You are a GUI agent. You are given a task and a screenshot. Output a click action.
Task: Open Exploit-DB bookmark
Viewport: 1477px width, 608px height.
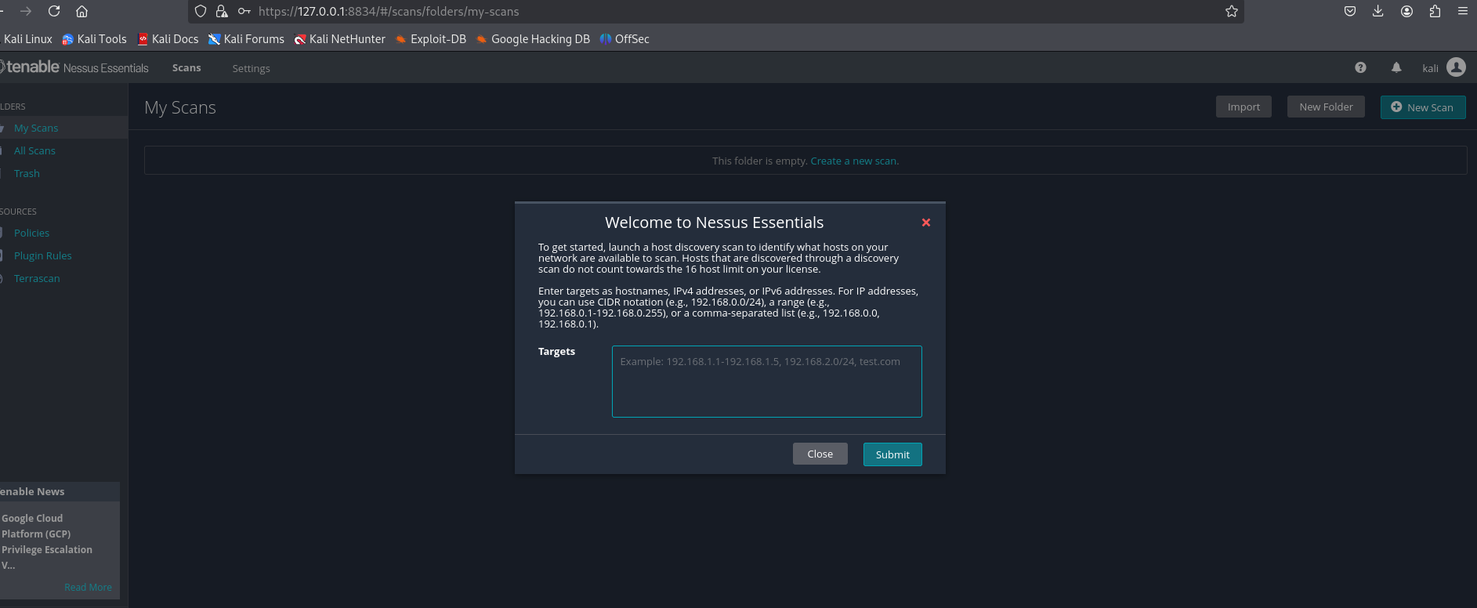(x=431, y=39)
